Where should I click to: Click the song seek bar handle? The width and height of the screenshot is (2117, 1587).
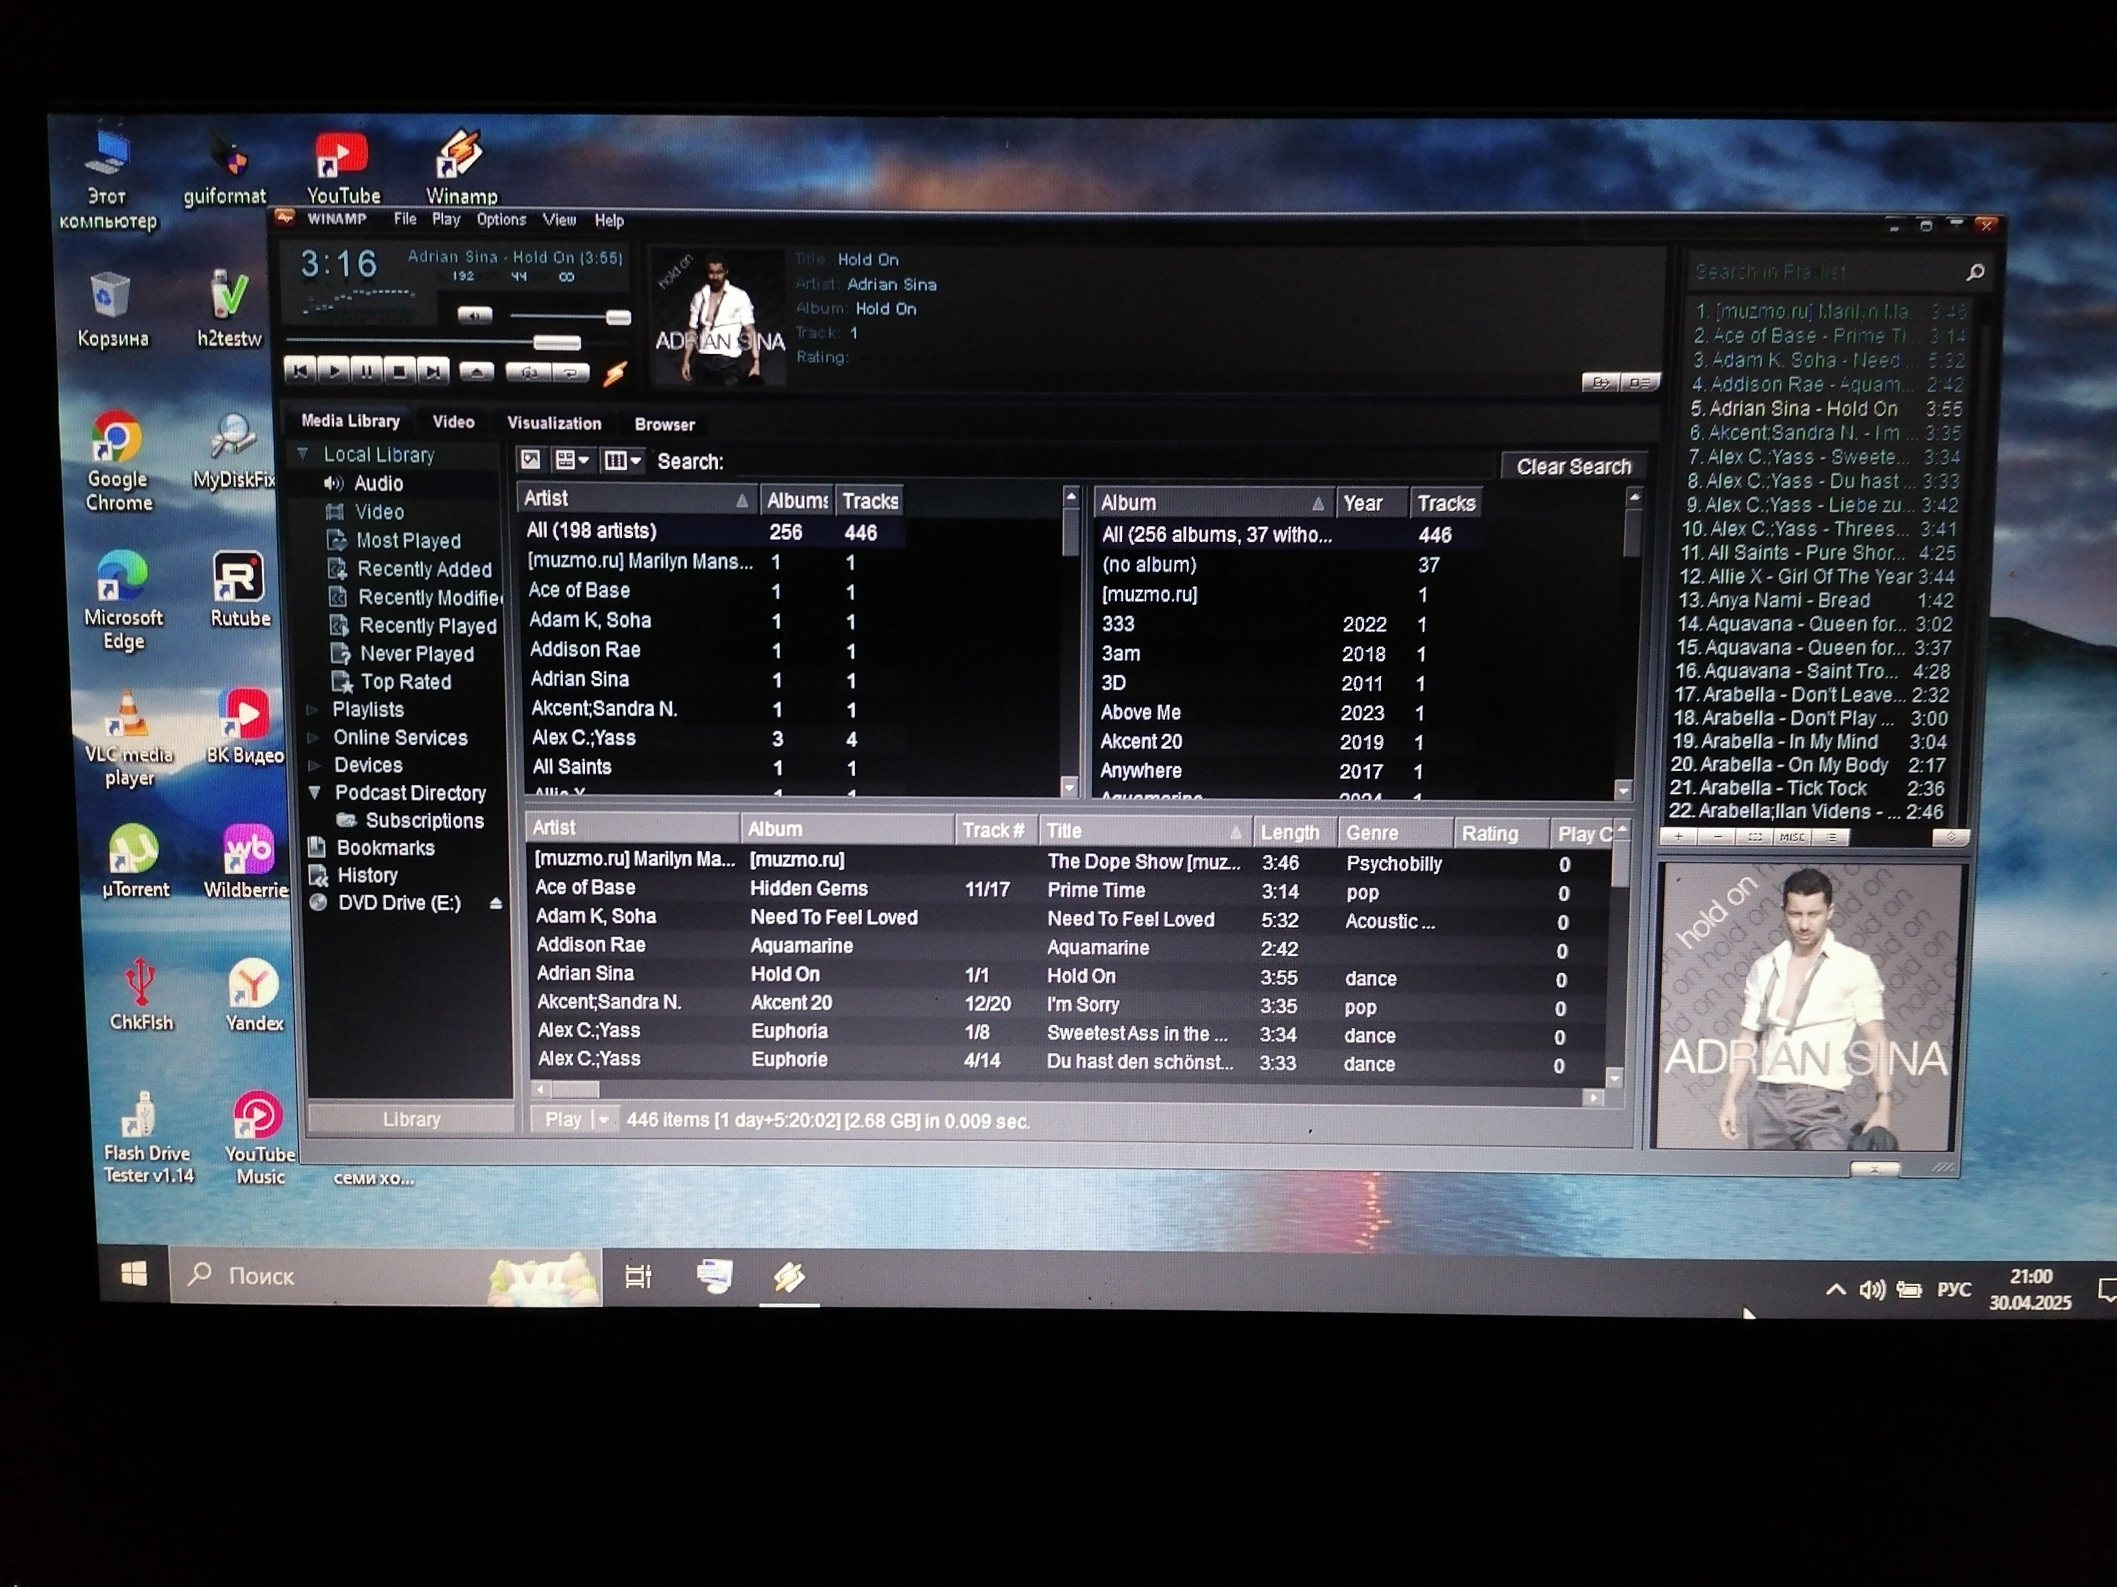pos(557,342)
